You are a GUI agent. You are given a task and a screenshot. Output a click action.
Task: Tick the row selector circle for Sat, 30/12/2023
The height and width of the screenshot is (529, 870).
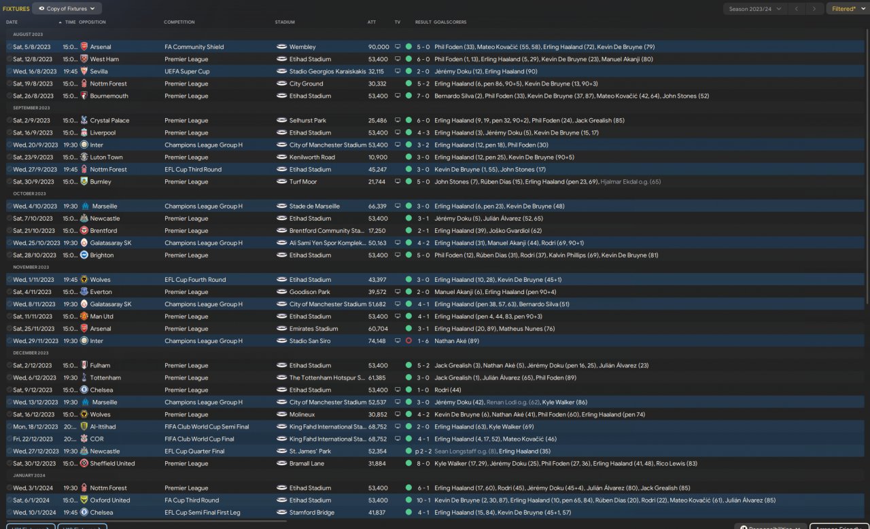10,462
